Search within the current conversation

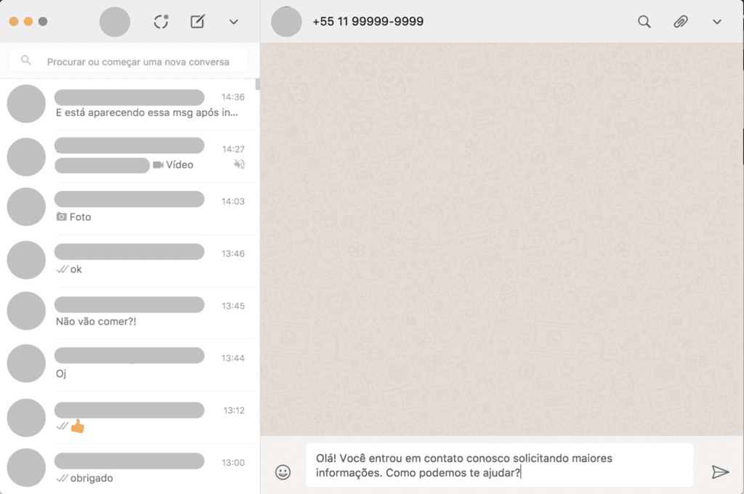(644, 22)
